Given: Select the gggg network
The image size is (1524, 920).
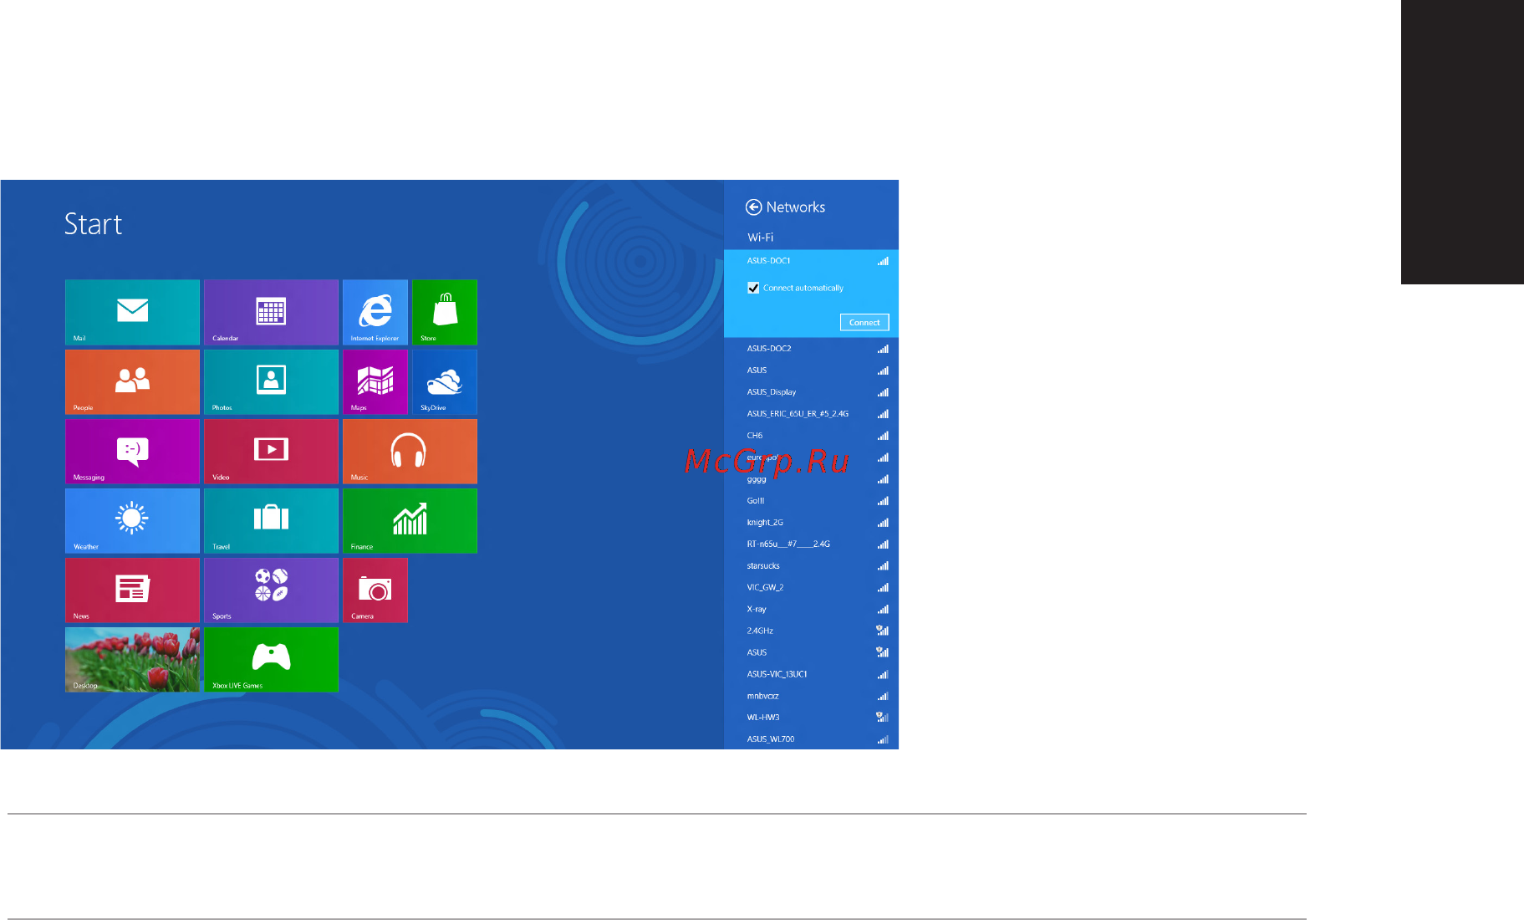Looking at the screenshot, I should 811,479.
